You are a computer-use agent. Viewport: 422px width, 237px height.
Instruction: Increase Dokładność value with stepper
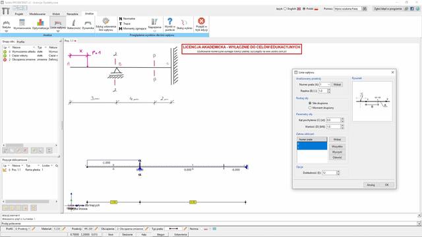coord(338,171)
